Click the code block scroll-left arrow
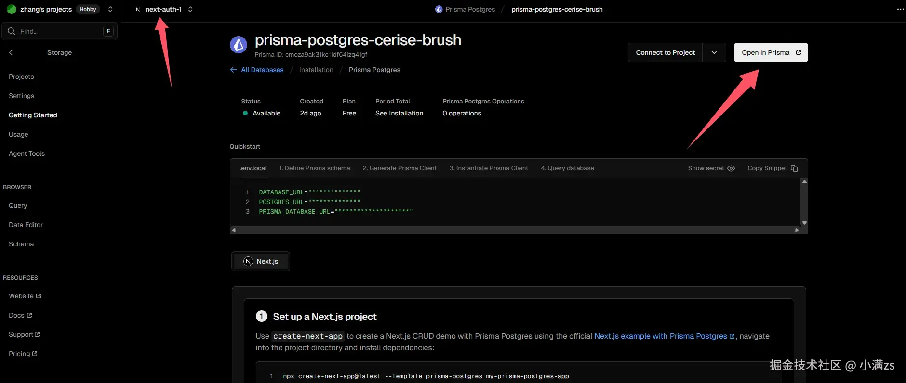The height and width of the screenshot is (383, 906). point(234,230)
